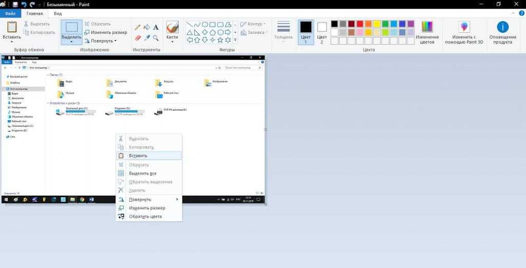The height and width of the screenshot is (268, 526).
Task: Pick the Fill with color bucket tool
Action: tap(146, 27)
